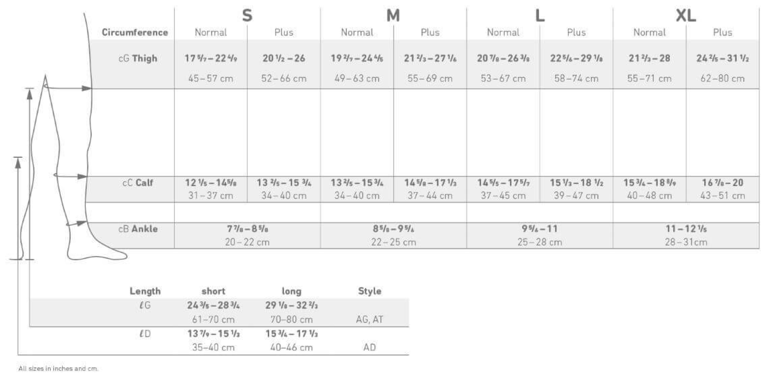Click the Circumference label
The image size is (769, 375).
pyautogui.click(x=135, y=32)
